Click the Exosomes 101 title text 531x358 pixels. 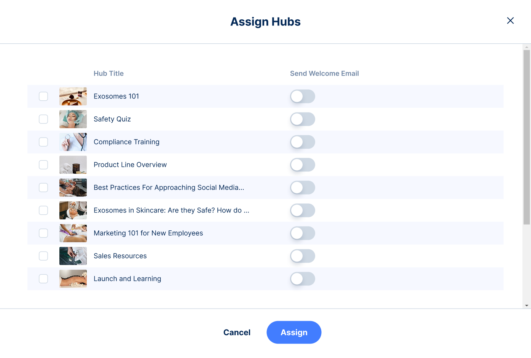[116, 96]
